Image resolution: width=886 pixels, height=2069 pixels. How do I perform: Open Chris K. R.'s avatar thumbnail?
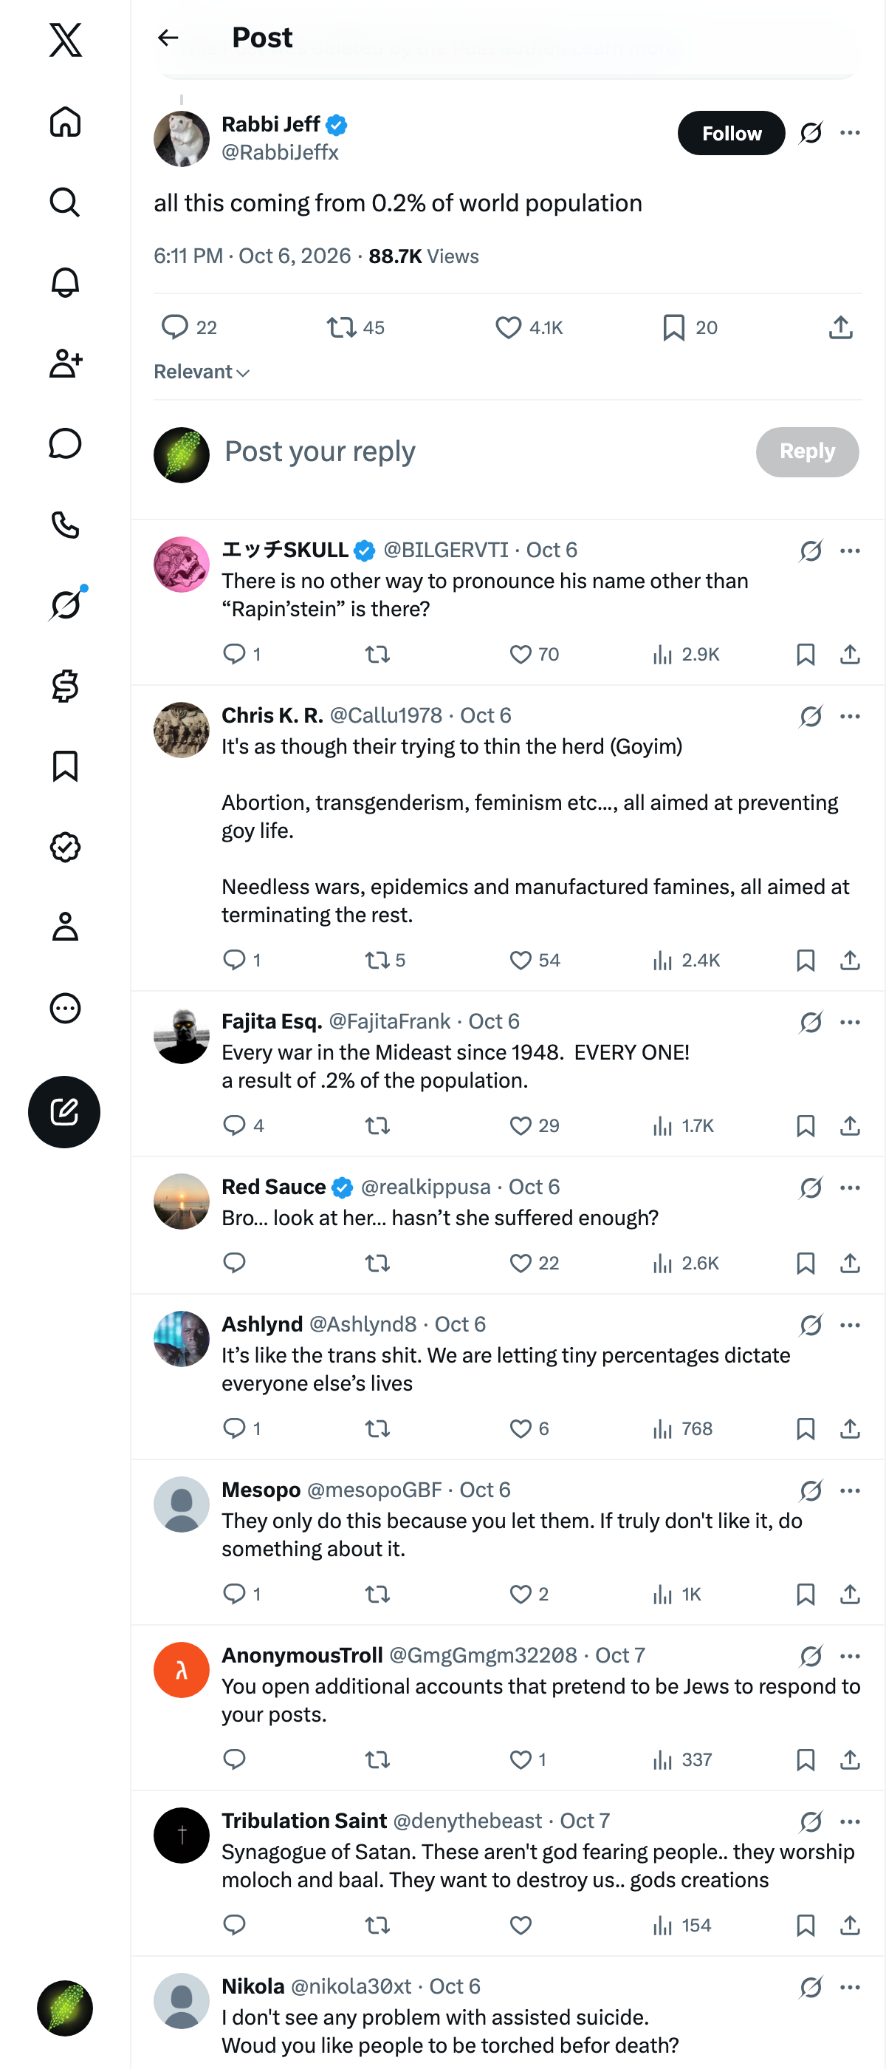click(182, 729)
